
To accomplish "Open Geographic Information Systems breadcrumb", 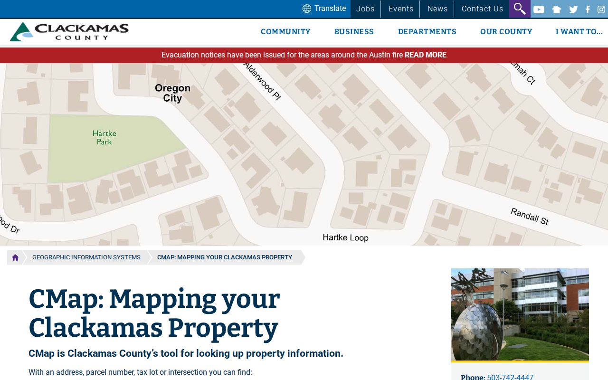I will pyautogui.click(x=86, y=257).
